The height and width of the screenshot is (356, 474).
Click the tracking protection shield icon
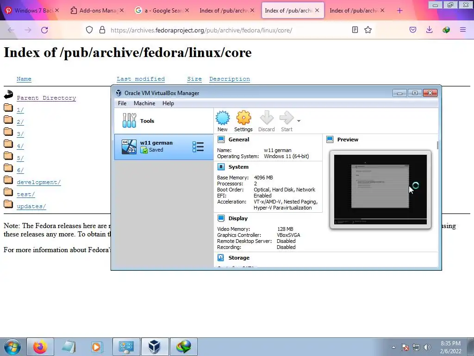[89, 30]
